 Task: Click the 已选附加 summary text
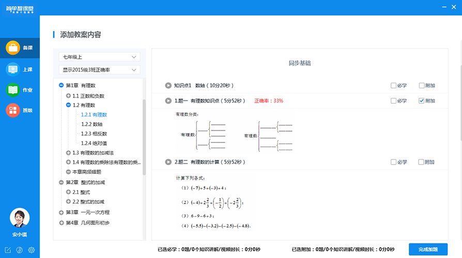pos(343,249)
